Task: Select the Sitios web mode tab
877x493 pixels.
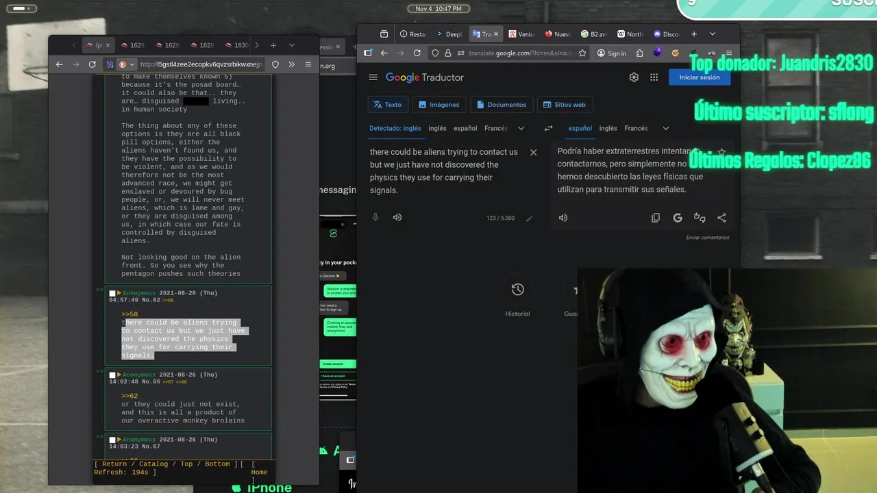Action: [564, 105]
